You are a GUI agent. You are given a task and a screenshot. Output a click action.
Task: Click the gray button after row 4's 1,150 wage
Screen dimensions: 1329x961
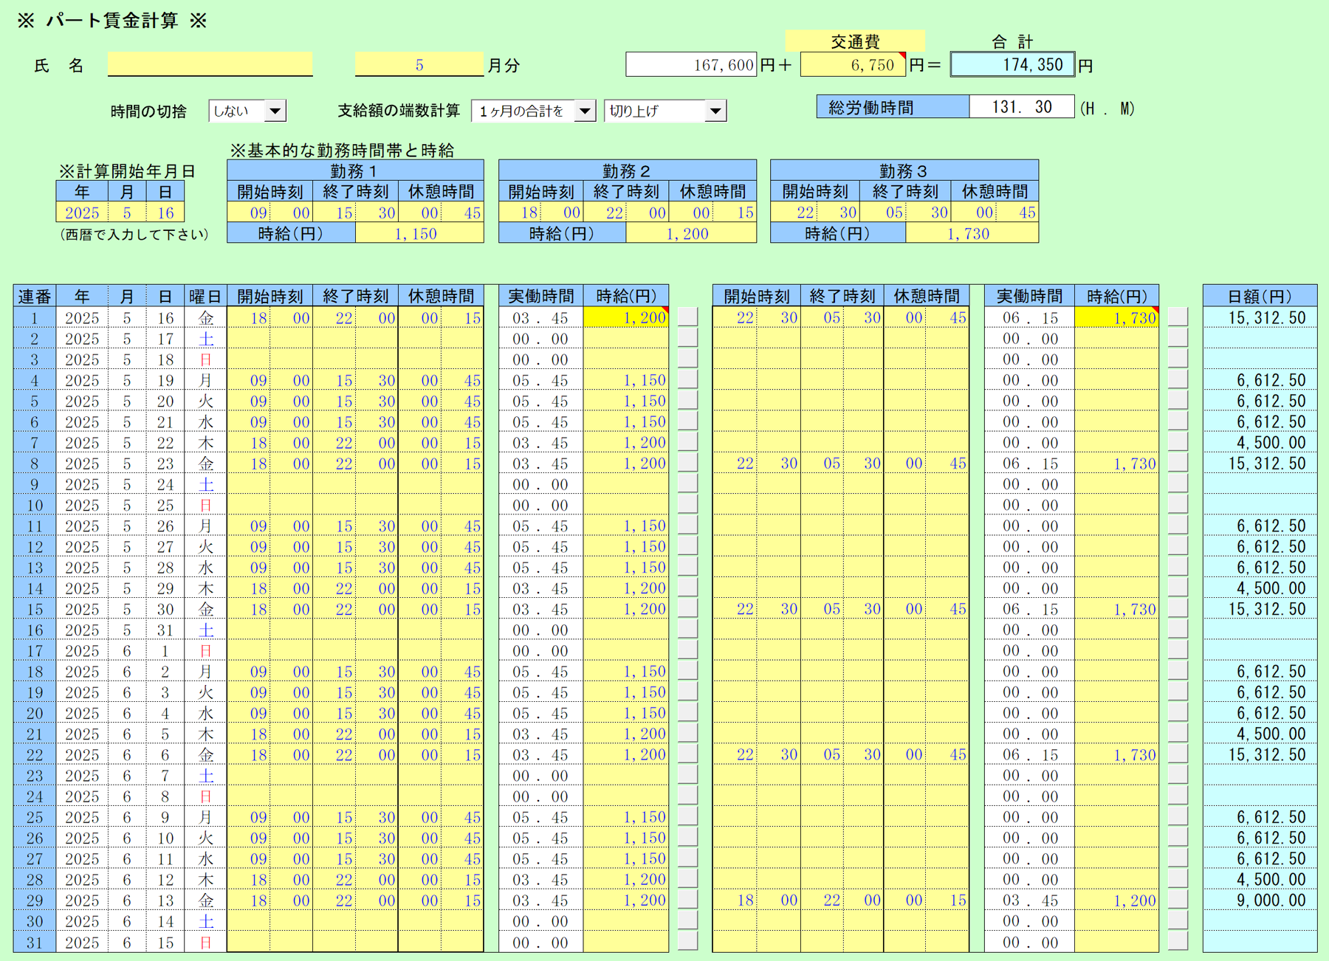[687, 380]
